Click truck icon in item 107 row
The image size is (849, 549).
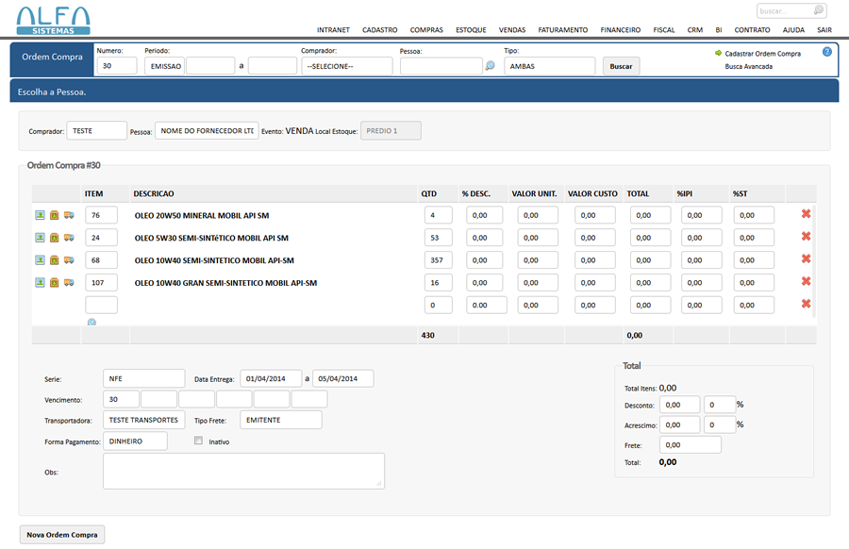(x=69, y=283)
